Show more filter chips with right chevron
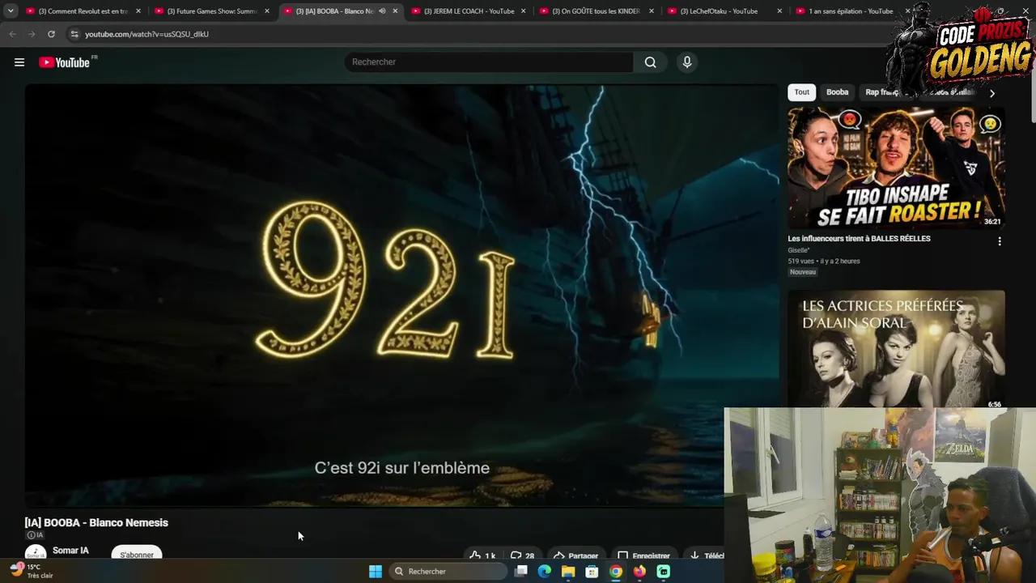The width and height of the screenshot is (1036, 583). pyautogui.click(x=992, y=93)
